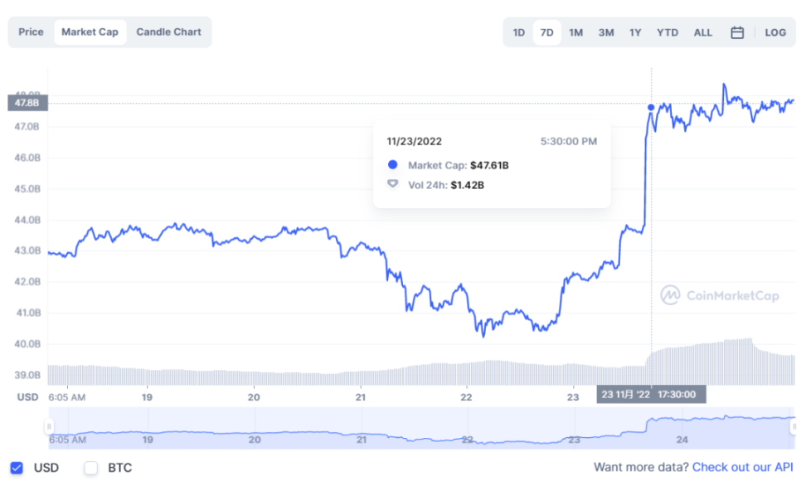The height and width of the screenshot is (491, 806).
Task: Toggle LOG scale on the chart
Action: (x=775, y=32)
